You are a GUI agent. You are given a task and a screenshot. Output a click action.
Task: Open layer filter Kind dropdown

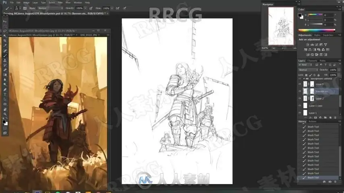coord(305,65)
